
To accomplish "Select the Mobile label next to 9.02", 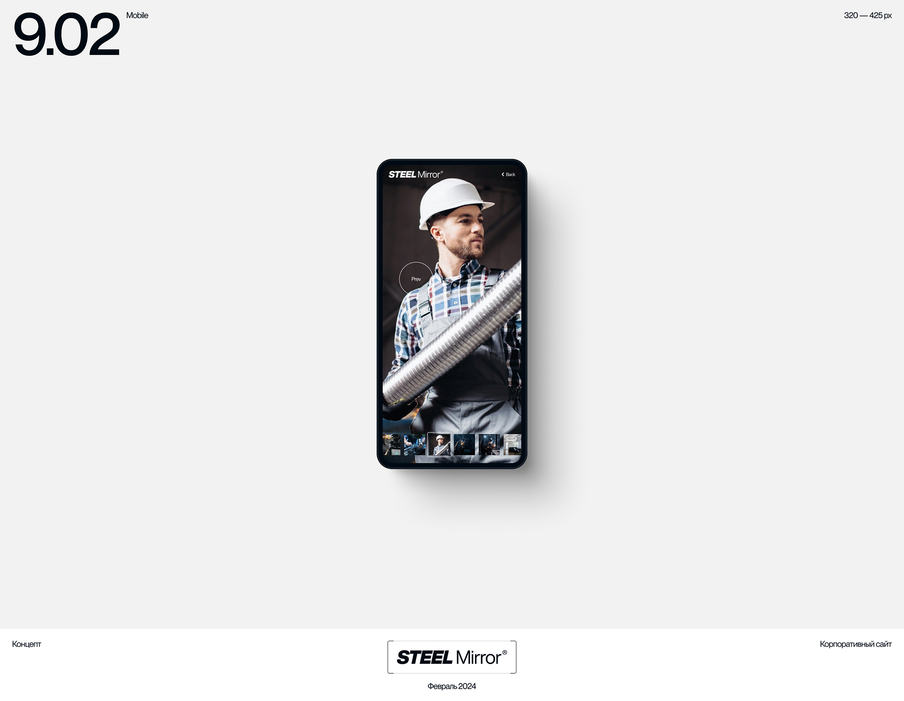I will (x=137, y=16).
